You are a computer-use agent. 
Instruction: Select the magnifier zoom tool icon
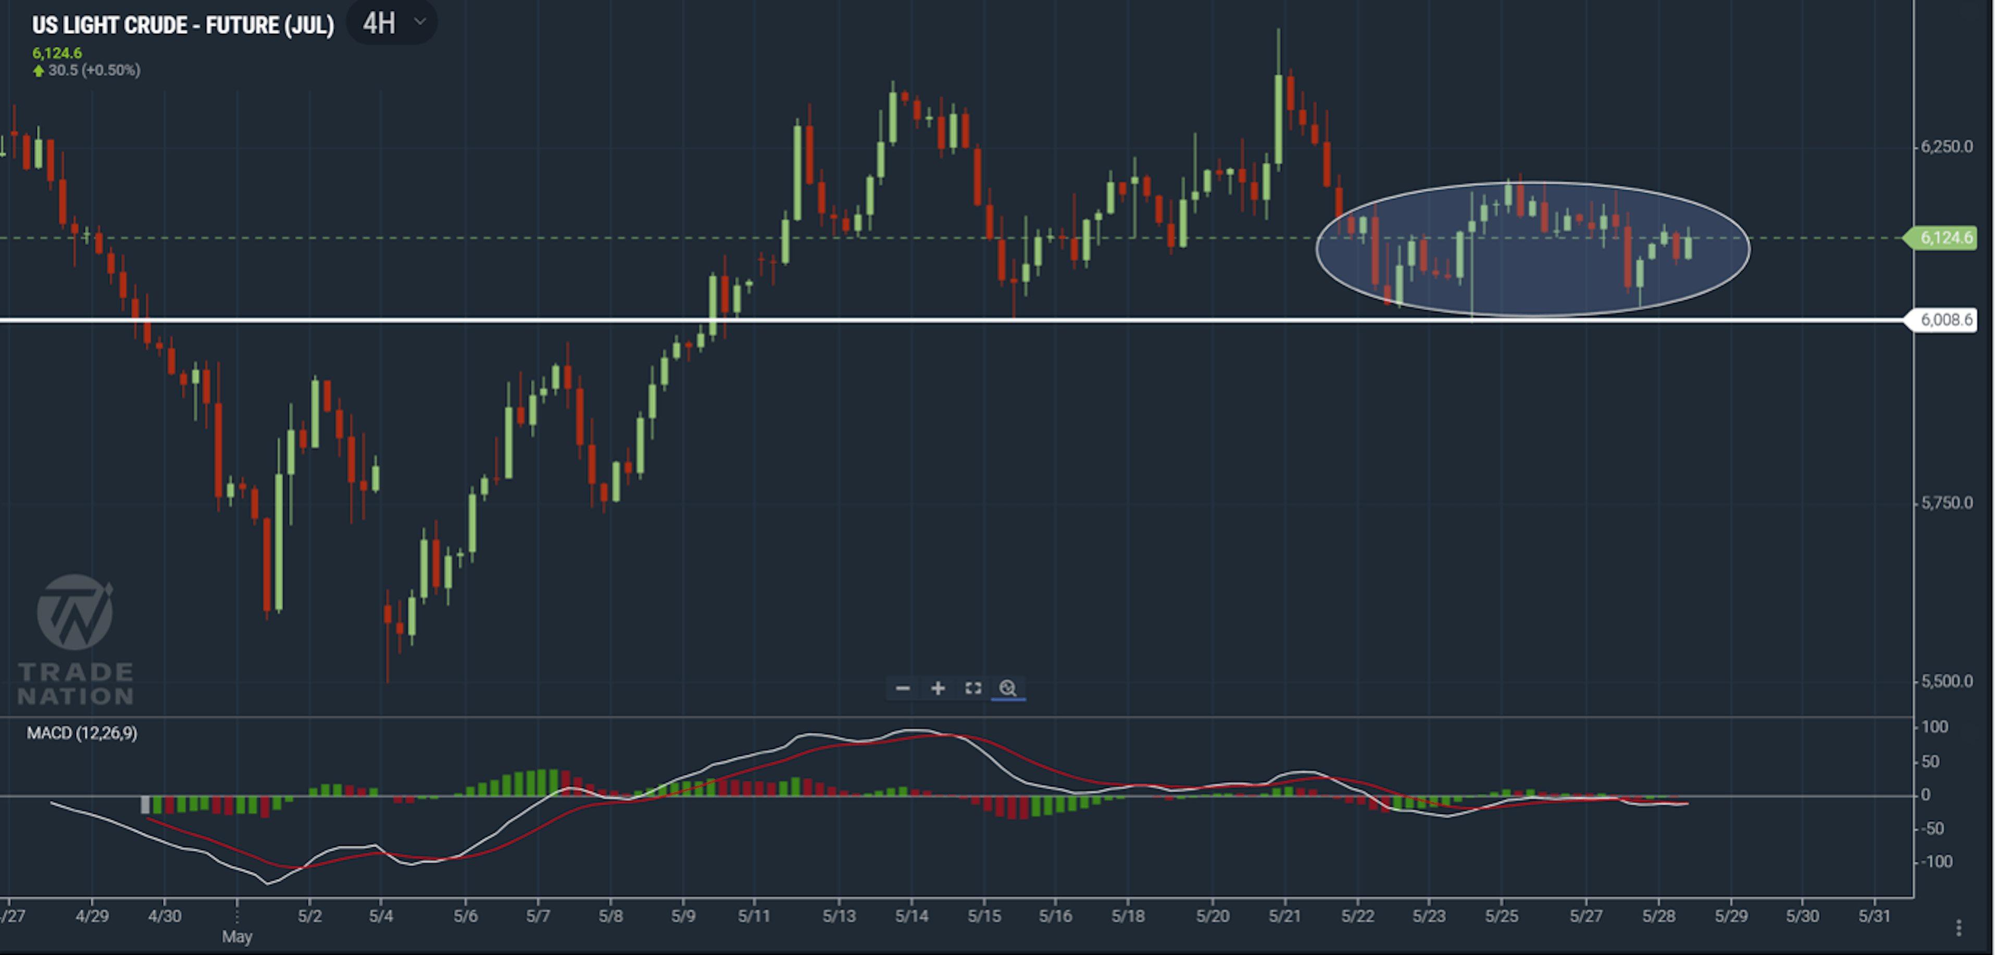point(1008,688)
